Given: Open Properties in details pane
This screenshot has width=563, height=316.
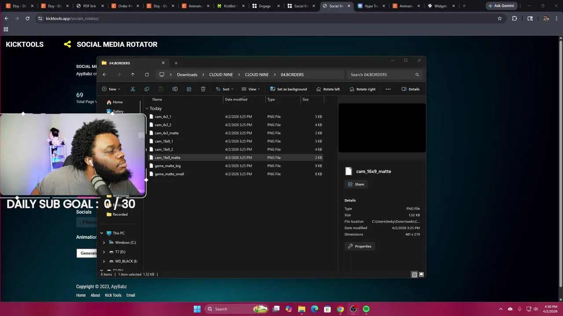Looking at the screenshot, I should (x=360, y=246).
